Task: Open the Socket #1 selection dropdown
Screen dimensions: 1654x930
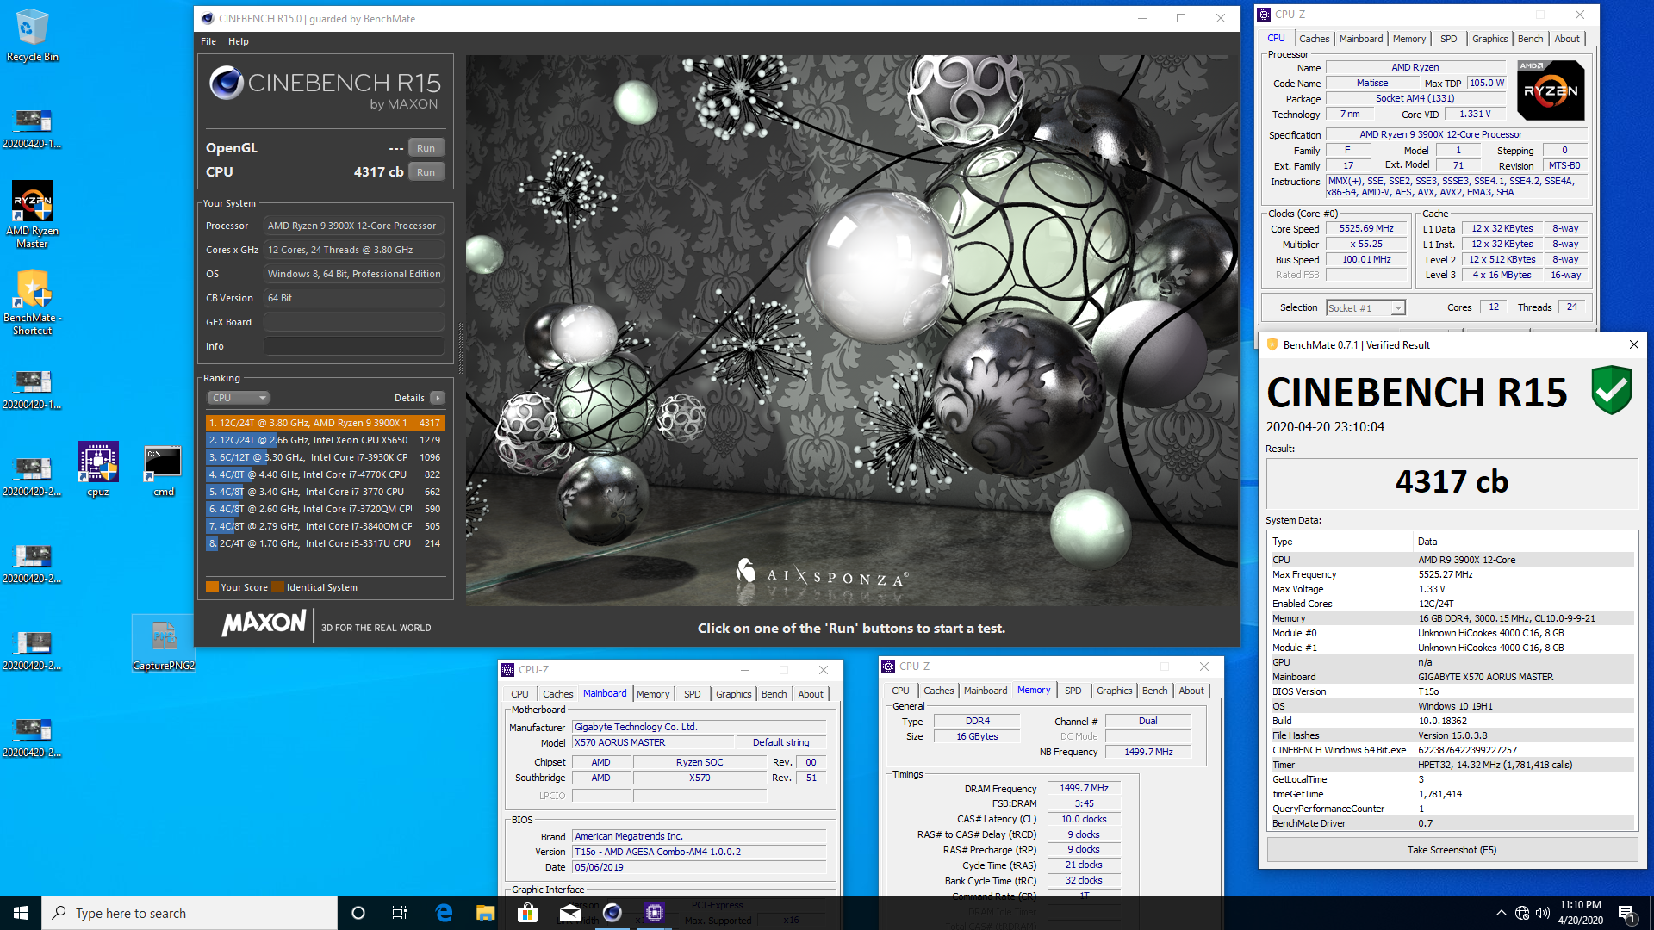Action: point(1365,307)
